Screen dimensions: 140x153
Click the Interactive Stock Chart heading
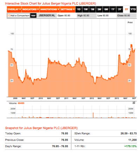coord(51,4)
